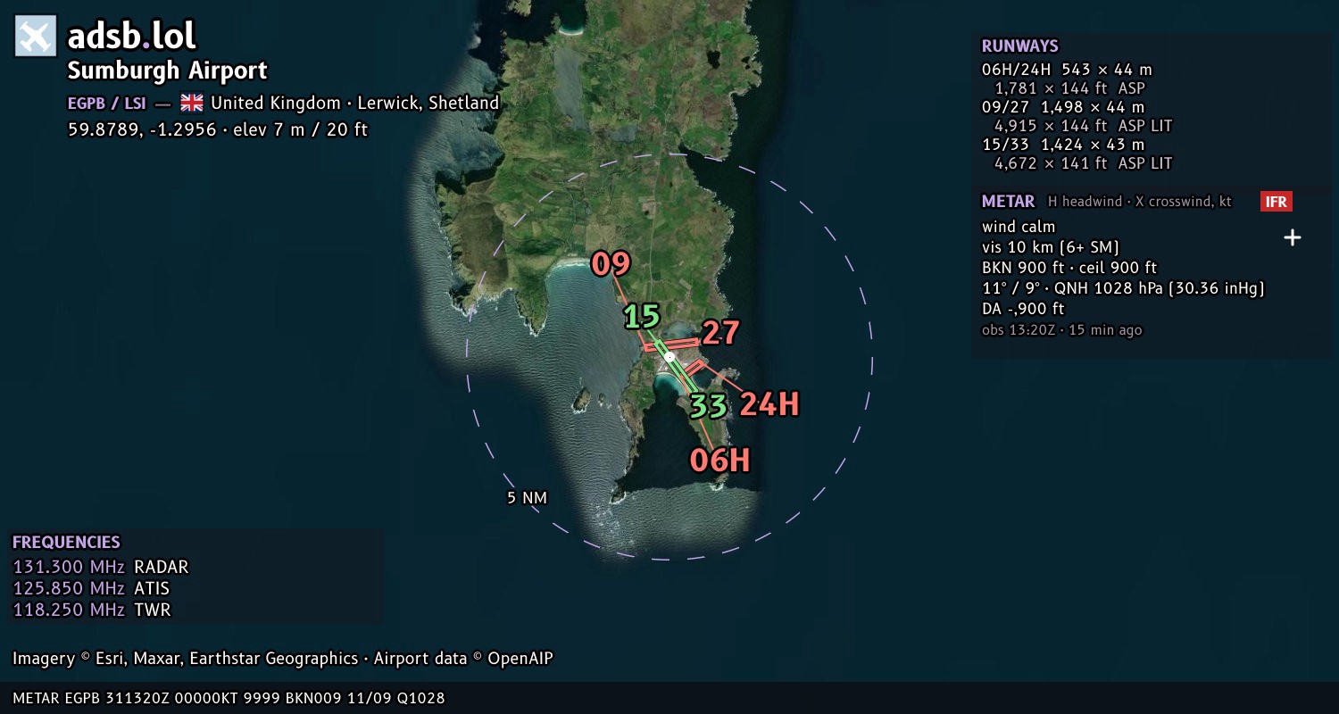Click the METAR panel header
This screenshot has height=714, width=1339.
coord(1009,202)
